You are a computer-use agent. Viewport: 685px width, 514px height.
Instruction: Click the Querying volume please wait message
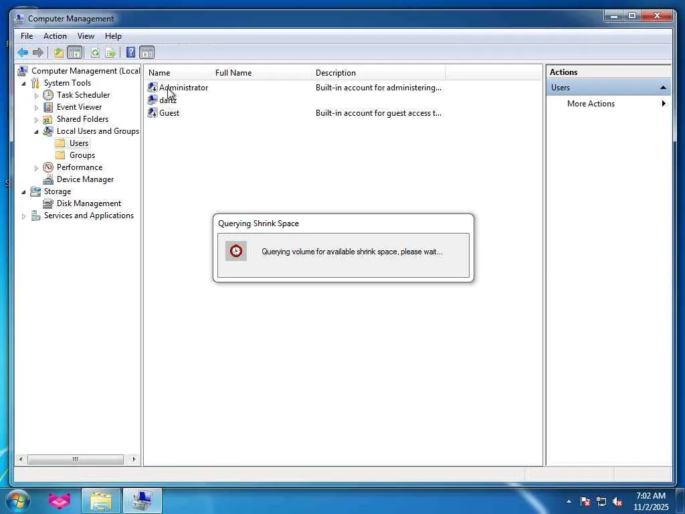(352, 252)
